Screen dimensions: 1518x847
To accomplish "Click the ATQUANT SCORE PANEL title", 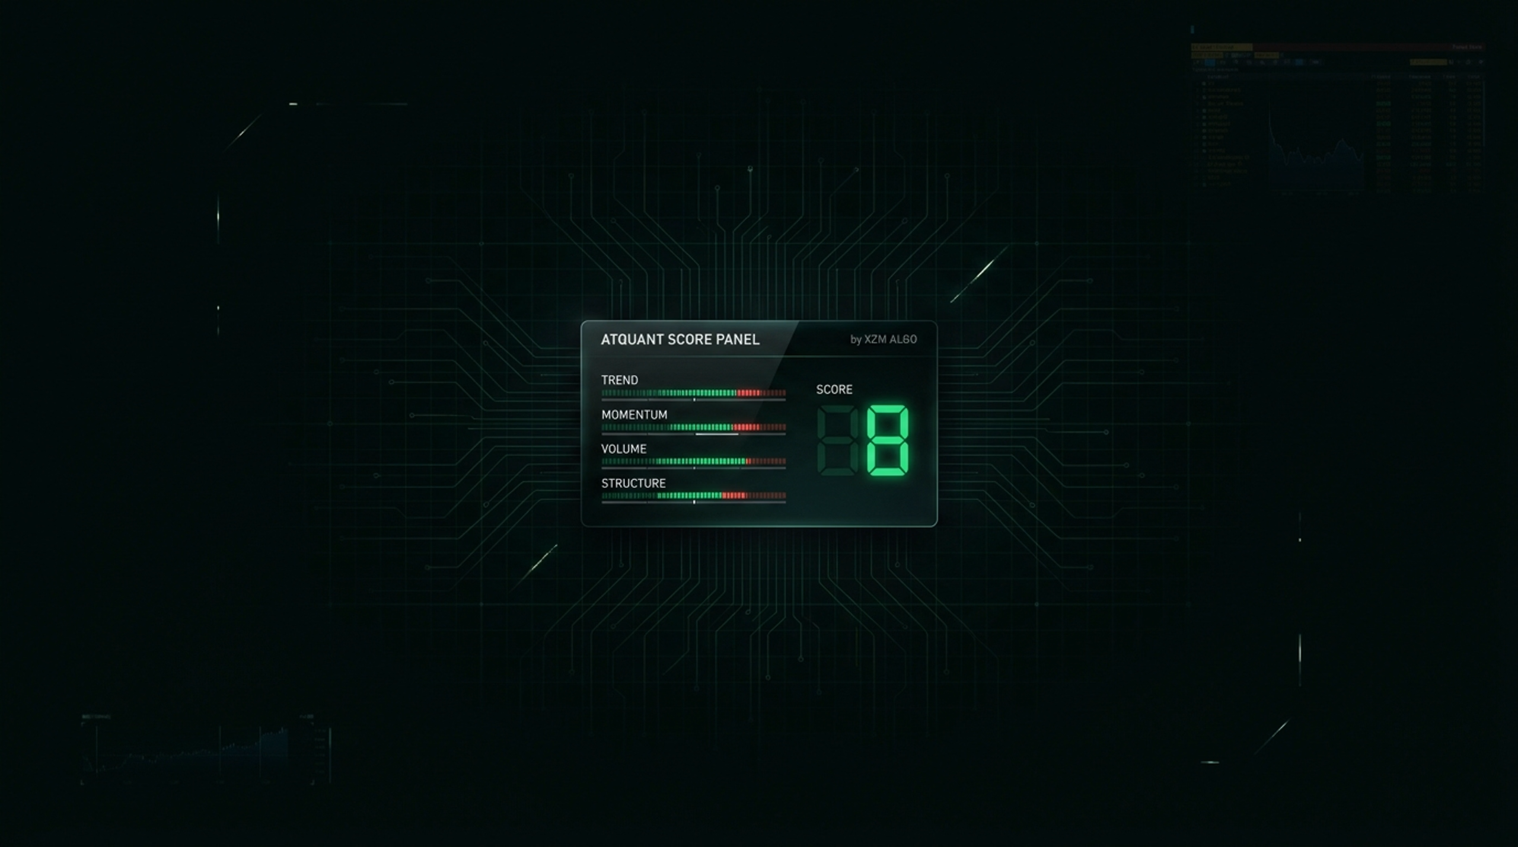I will pos(680,340).
